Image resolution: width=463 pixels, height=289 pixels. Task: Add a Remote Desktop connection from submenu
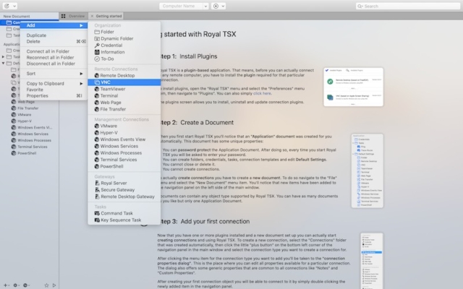coord(124,75)
